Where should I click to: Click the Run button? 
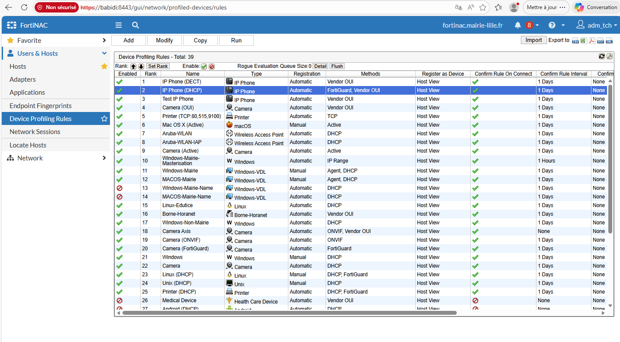236,40
